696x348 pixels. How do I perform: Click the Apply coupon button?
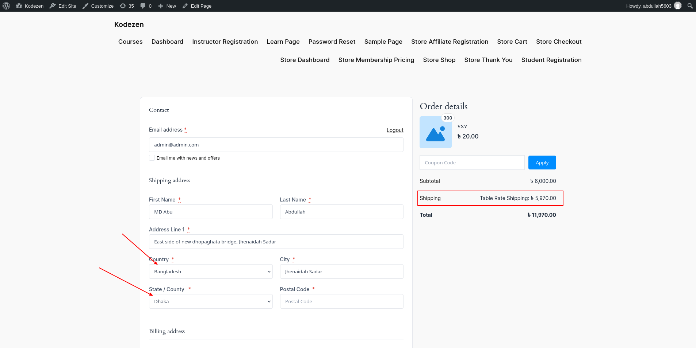[x=542, y=163]
